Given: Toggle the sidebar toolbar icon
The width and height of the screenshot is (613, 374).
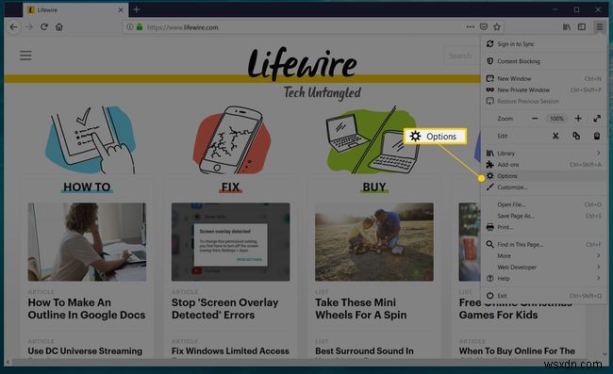Looking at the screenshot, I should (x=582, y=27).
